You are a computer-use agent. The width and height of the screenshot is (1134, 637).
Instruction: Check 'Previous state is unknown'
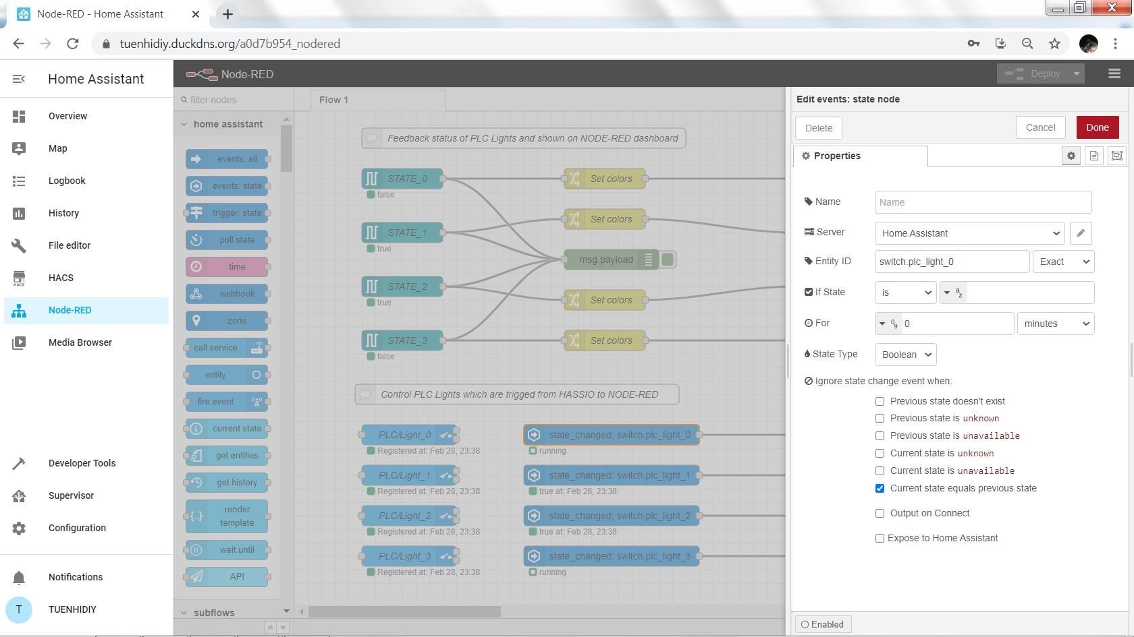(880, 419)
